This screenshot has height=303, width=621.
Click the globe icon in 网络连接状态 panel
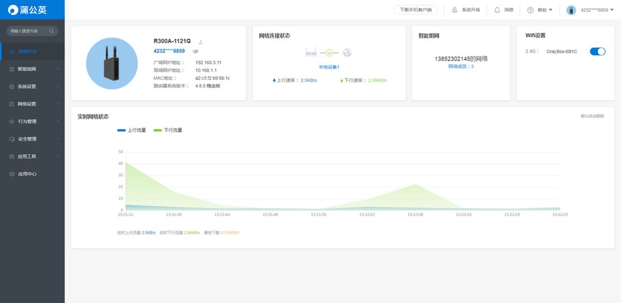click(x=347, y=52)
